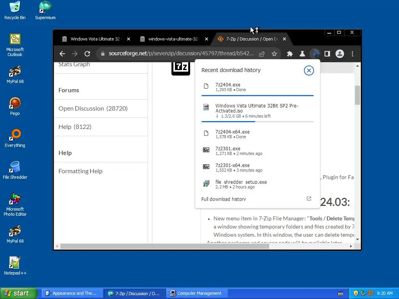Toggle the side panel icon
Image resolution: width=399 pixels, height=299 pixels.
point(327,54)
